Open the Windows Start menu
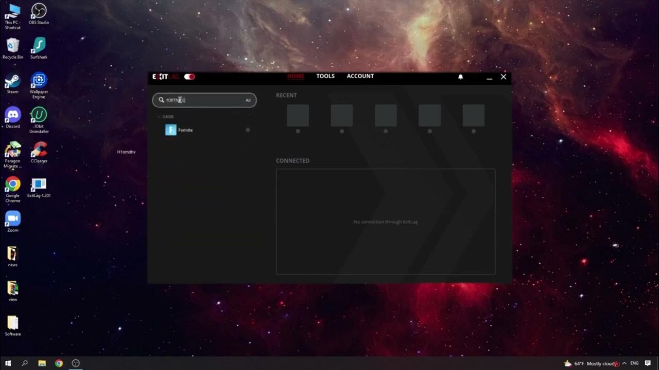Viewport: 659px width, 370px height. tap(8, 363)
